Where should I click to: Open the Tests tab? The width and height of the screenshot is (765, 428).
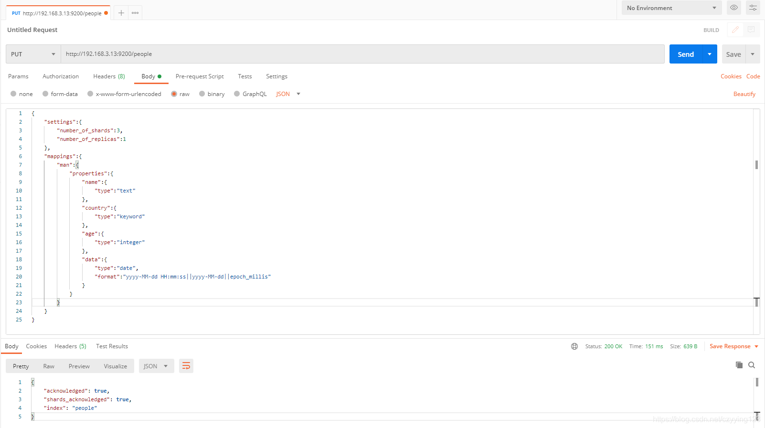click(x=245, y=76)
